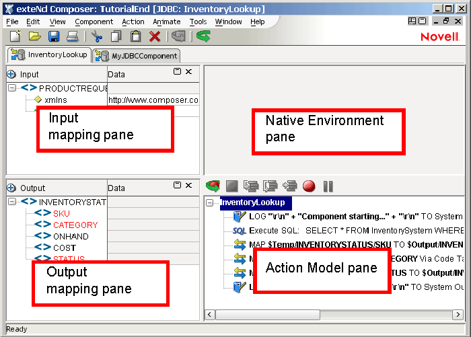Open the Animate menu
Image resolution: width=471 pixels, height=337 pixels.
(x=167, y=22)
